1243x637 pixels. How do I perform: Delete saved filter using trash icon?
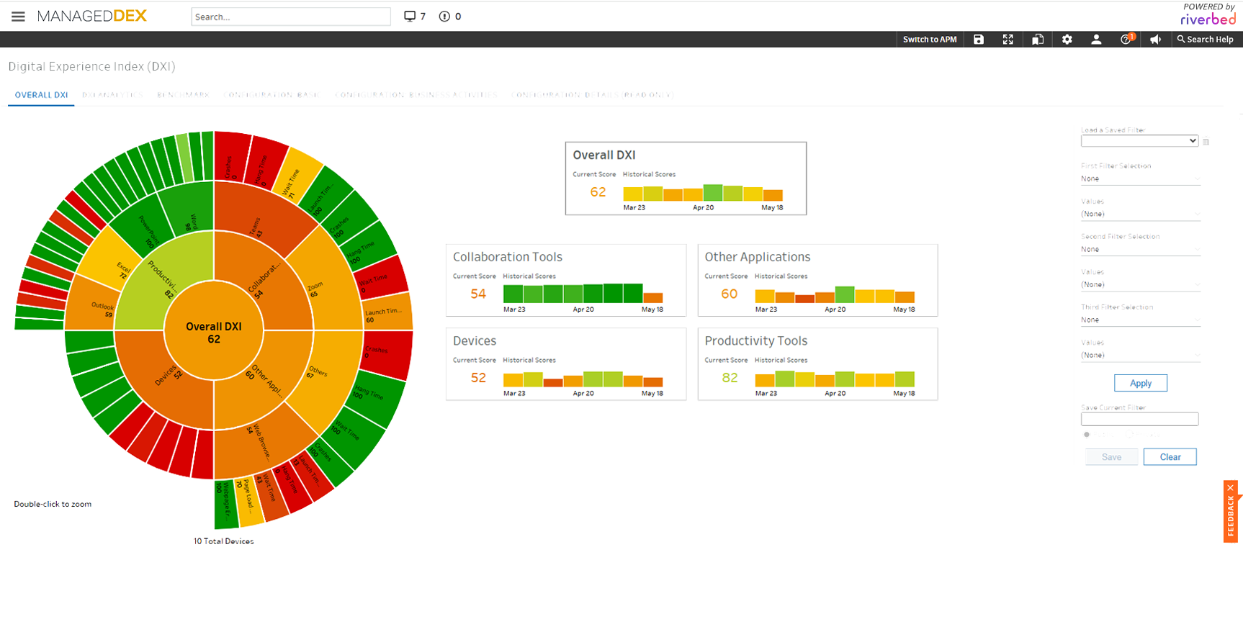coord(1206,142)
